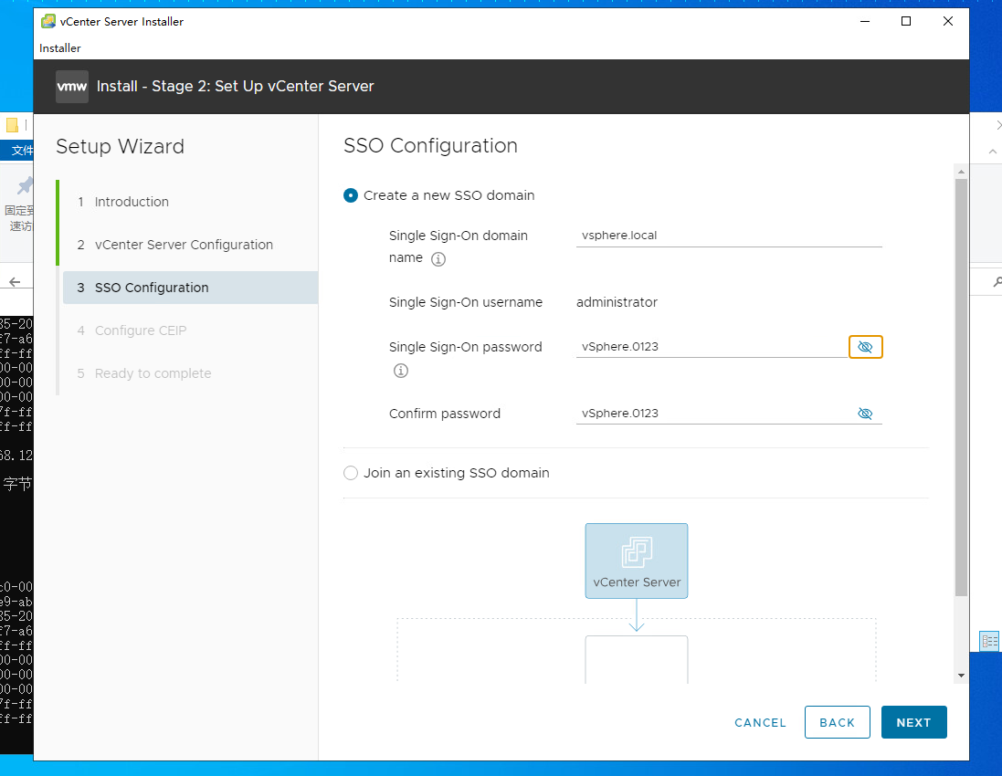Toggle Single Sign-On password visibility eye
This screenshot has height=776, width=1002.
(x=865, y=347)
